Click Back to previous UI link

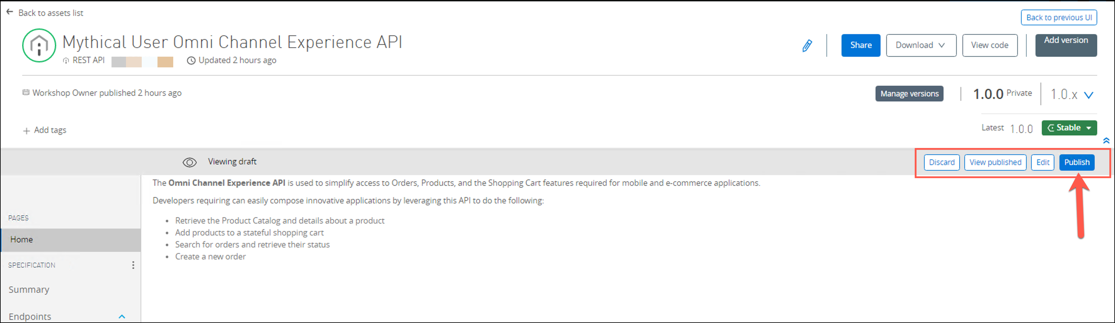point(1058,18)
